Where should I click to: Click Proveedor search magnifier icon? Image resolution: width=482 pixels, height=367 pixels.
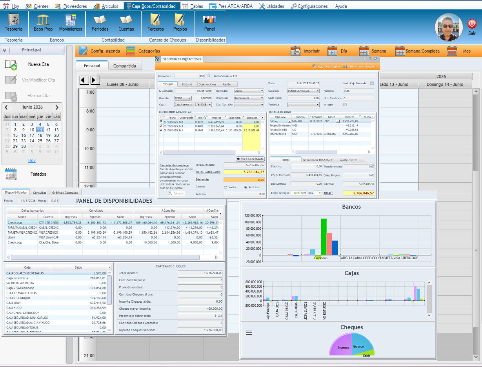point(209,76)
